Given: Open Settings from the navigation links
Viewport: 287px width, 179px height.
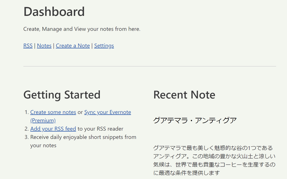Looking at the screenshot, I should tap(104, 46).
